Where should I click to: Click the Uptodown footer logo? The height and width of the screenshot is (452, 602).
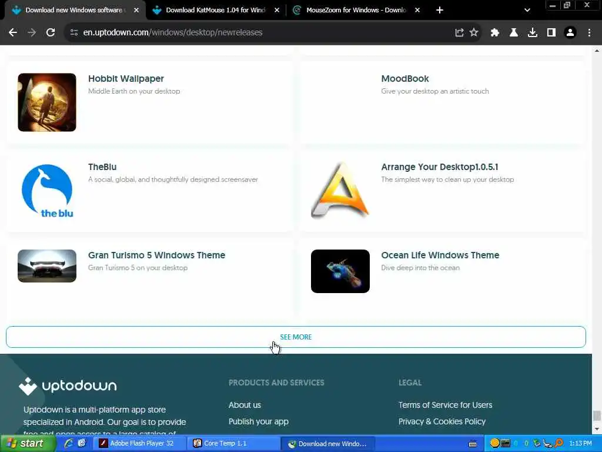(68, 386)
